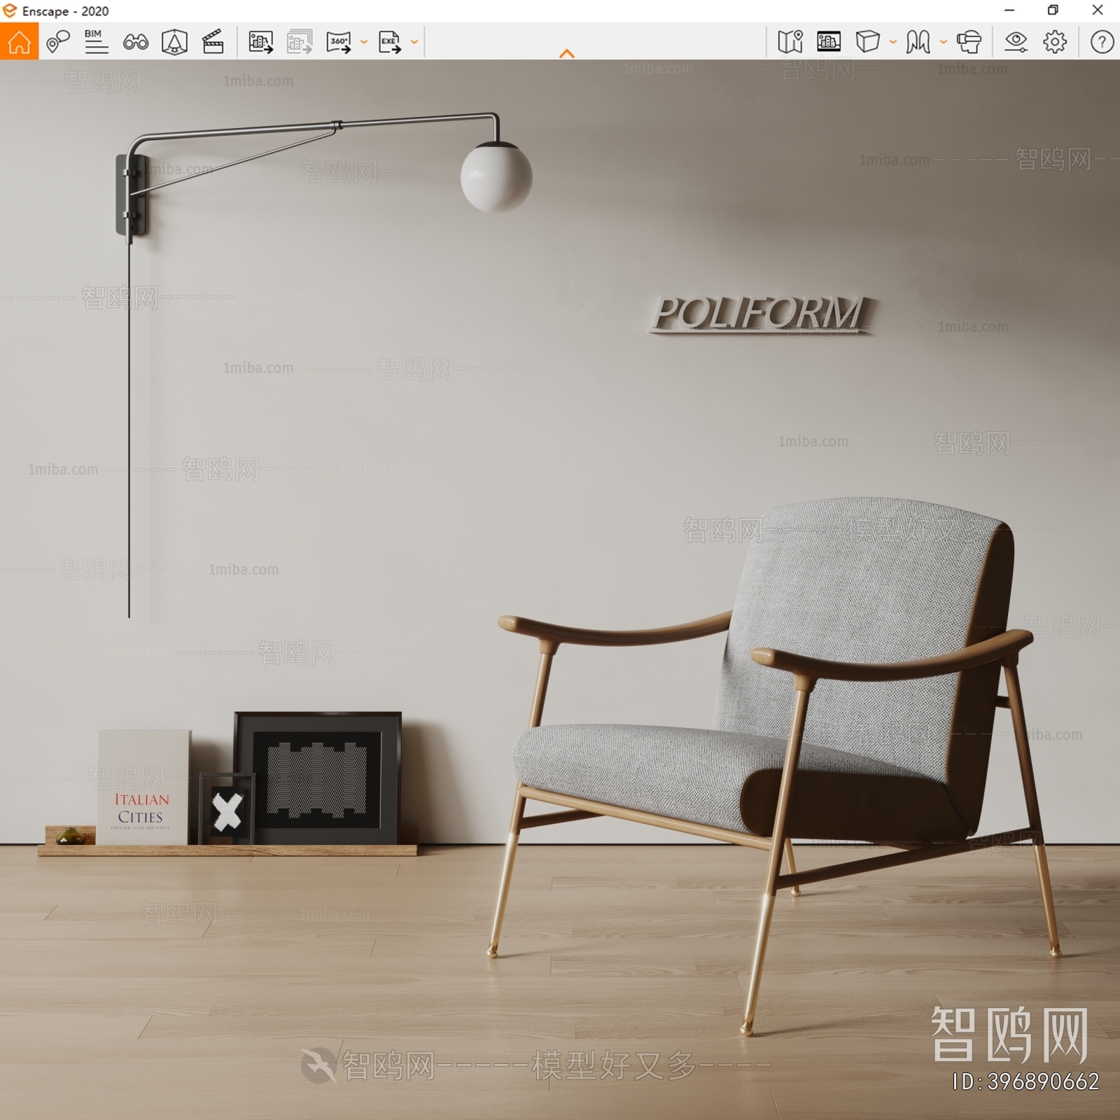
Task: Open collaborative annotations (map pin with speech bubble)
Action: click(x=58, y=42)
